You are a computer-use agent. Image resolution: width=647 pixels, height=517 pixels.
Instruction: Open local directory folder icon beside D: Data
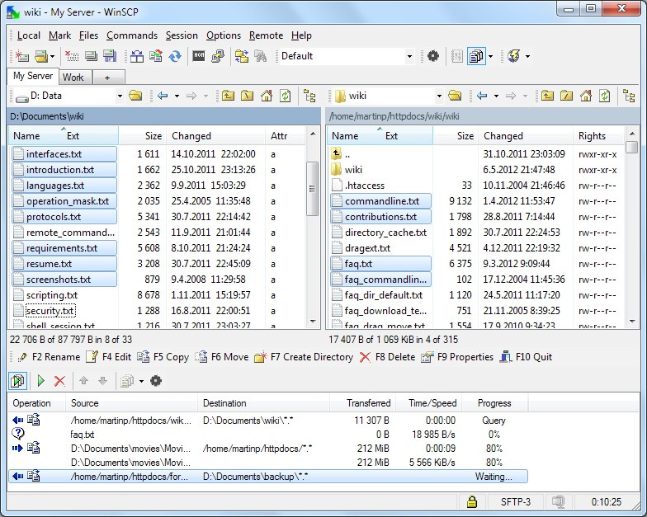pyautogui.click(x=135, y=96)
